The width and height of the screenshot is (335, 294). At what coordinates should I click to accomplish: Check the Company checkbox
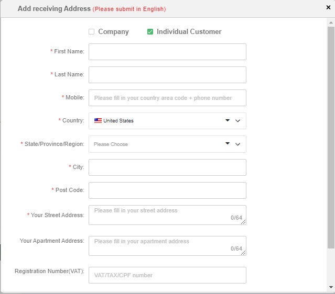click(92, 32)
